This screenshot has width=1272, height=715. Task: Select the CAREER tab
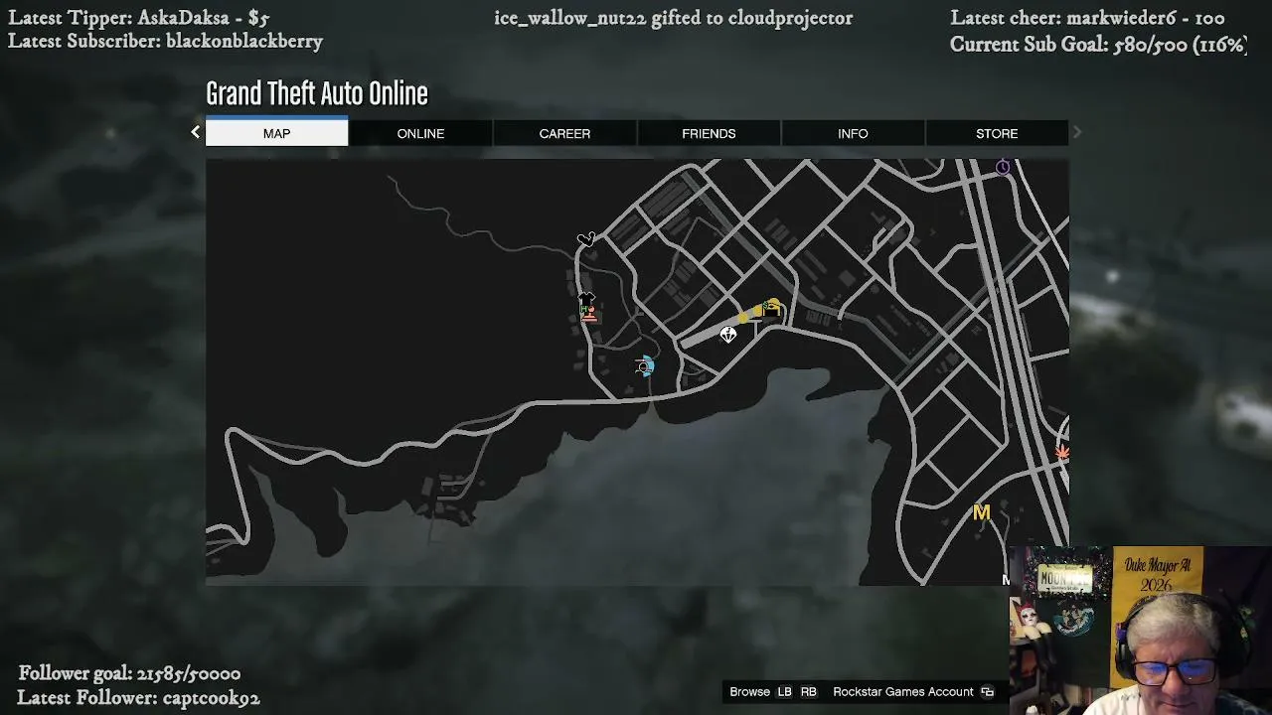(564, 133)
